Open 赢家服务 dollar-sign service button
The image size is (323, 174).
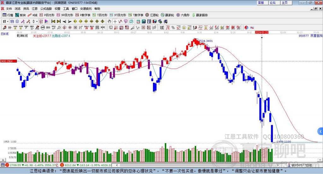(200, 15)
